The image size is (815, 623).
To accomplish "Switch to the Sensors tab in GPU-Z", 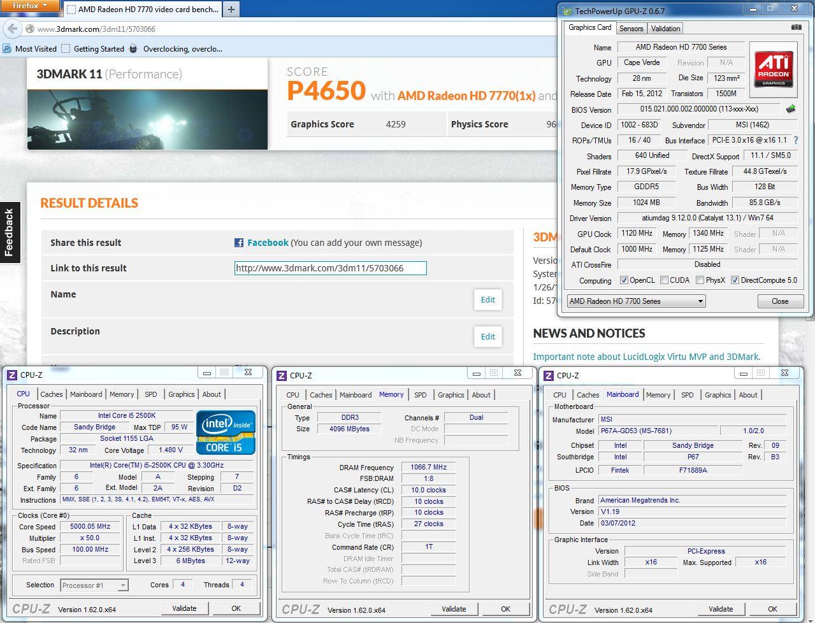I will [x=631, y=29].
